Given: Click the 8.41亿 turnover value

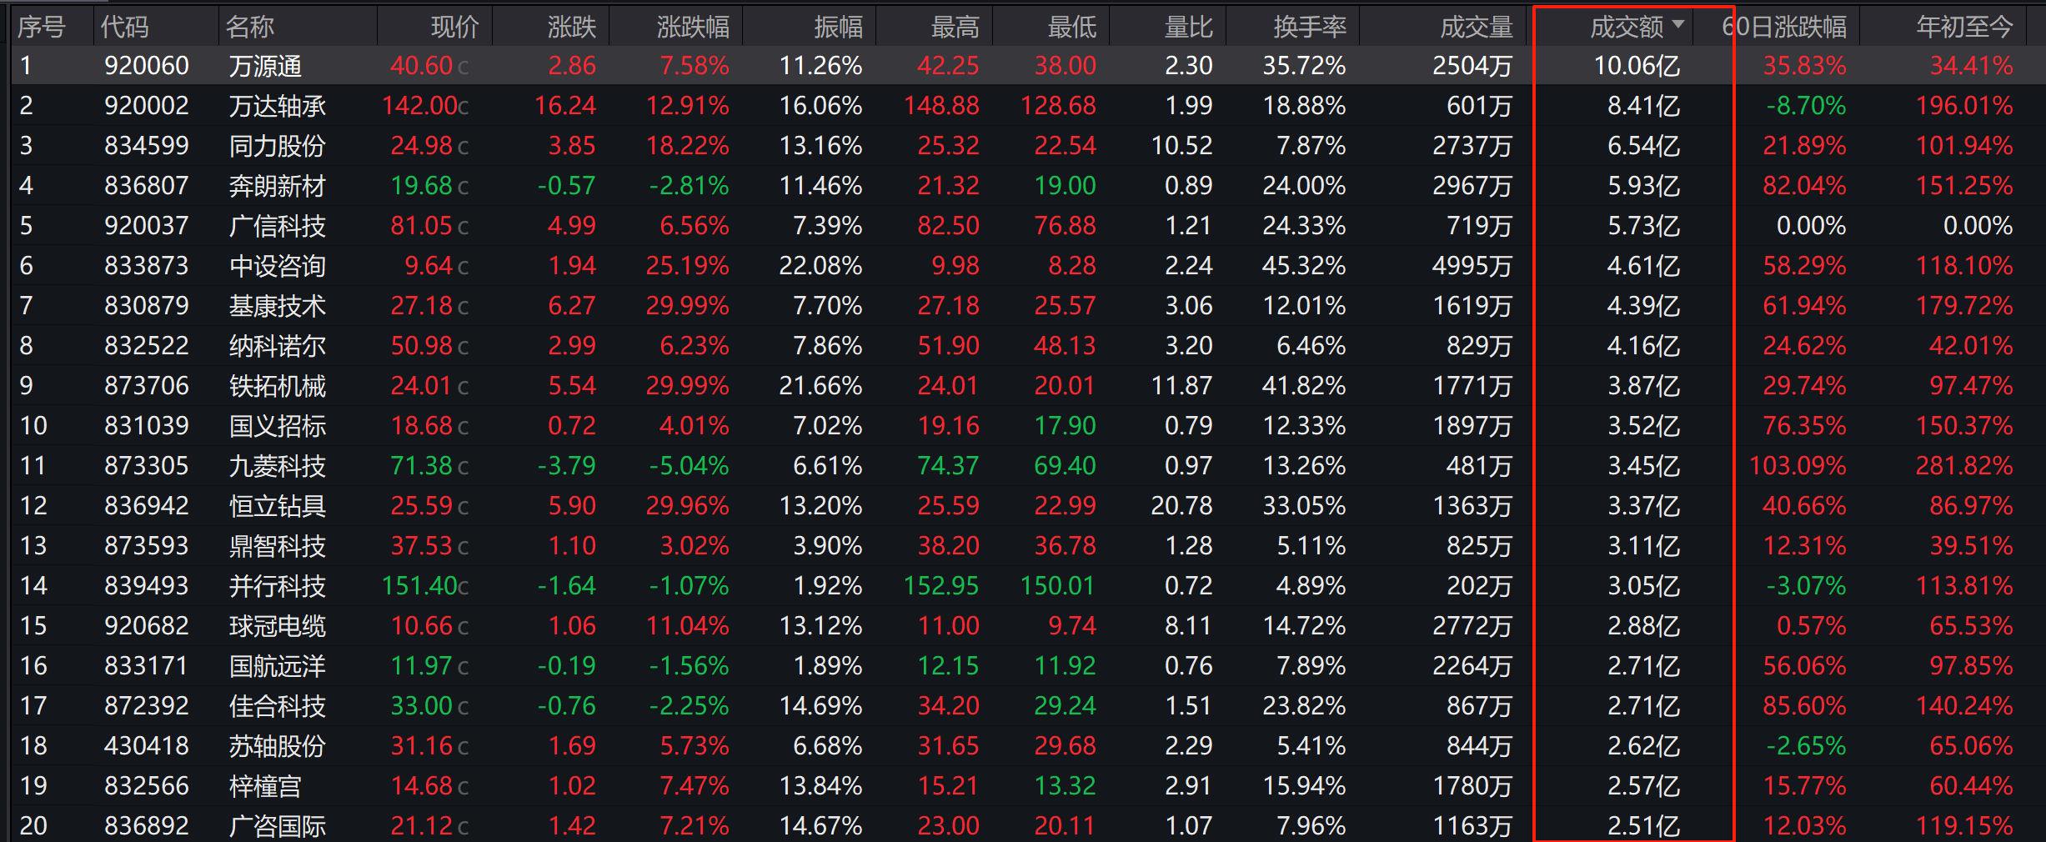Looking at the screenshot, I should point(1644,106).
